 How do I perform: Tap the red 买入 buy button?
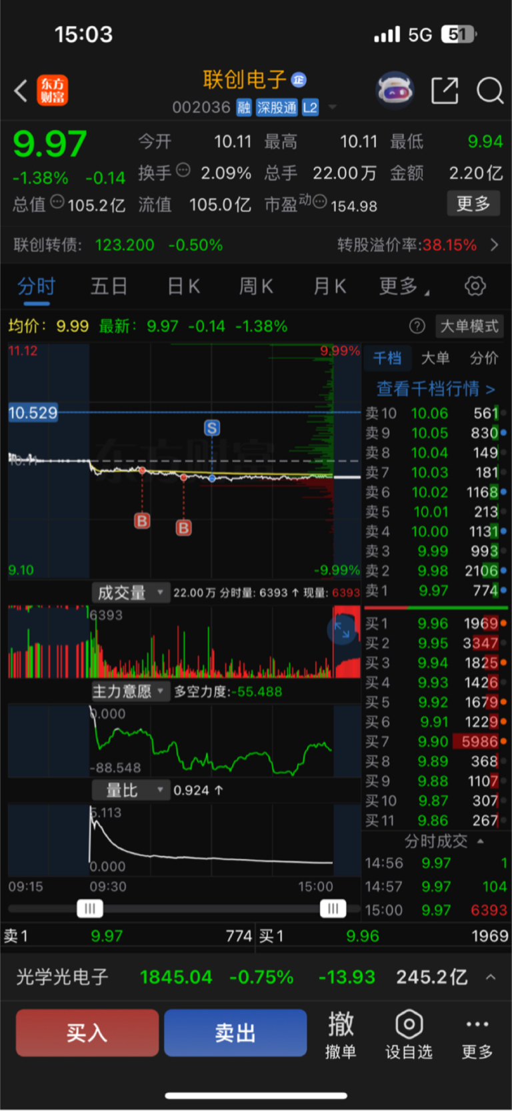[x=87, y=1033]
